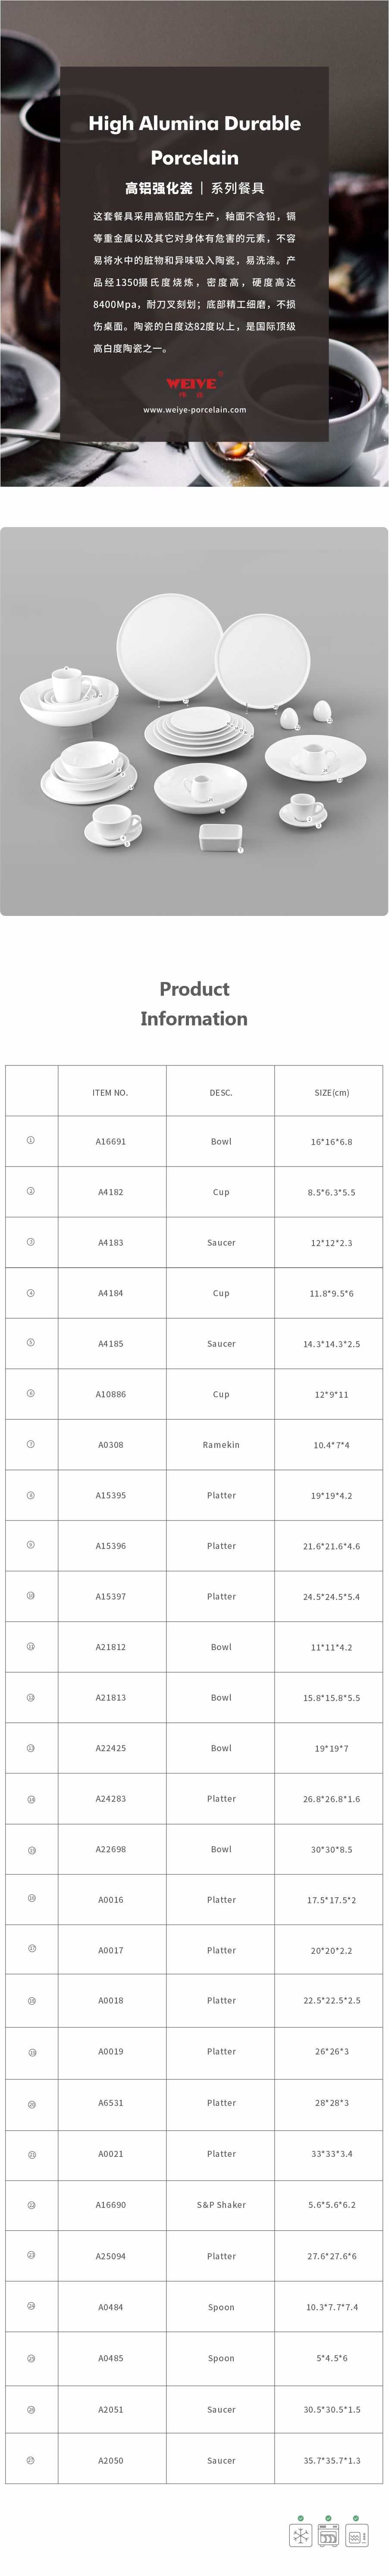Select item number A16691
Viewport: 389px width, 2576px height.
111,1141
